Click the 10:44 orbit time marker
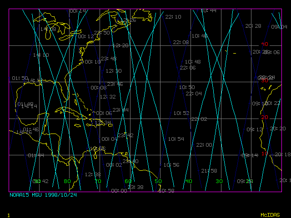Screen dimensions: 291x218 point(208,10)
